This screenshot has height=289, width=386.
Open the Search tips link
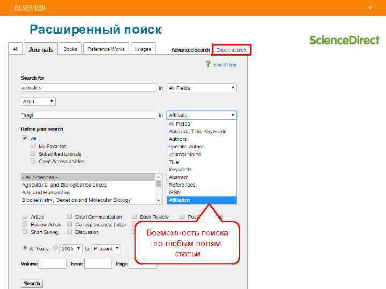(x=225, y=65)
